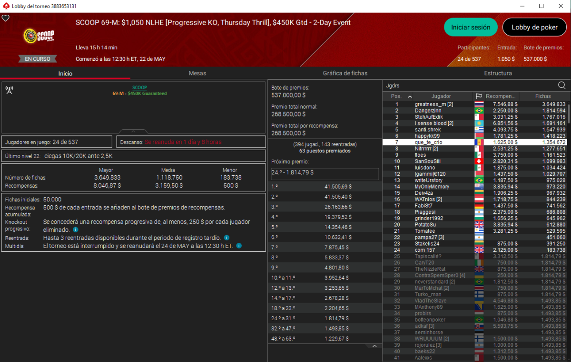Click Austria flag in WATnlos row

pos(479,199)
